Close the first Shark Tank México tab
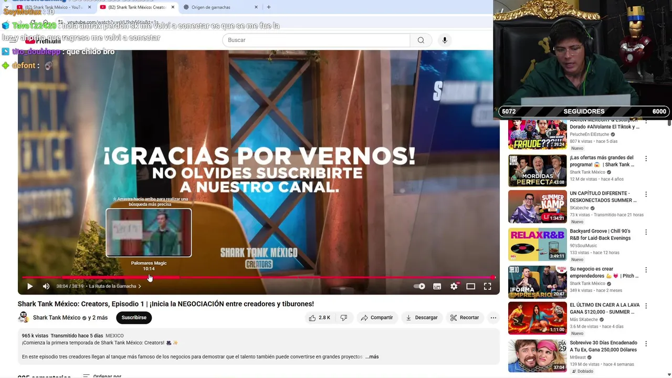Viewport: 672px width, 378px height. click(x=89, y=7)
